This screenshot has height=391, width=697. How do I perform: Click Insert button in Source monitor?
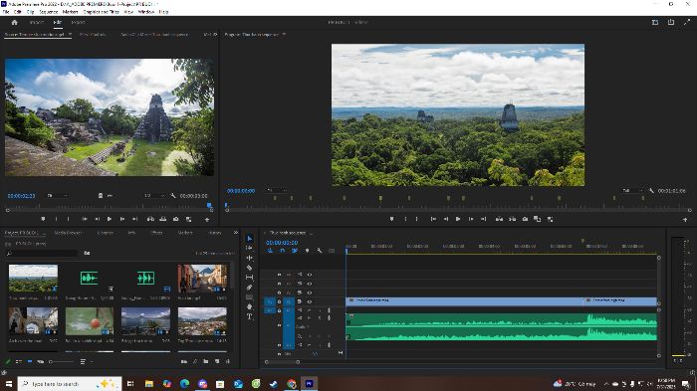pos(150,219)
